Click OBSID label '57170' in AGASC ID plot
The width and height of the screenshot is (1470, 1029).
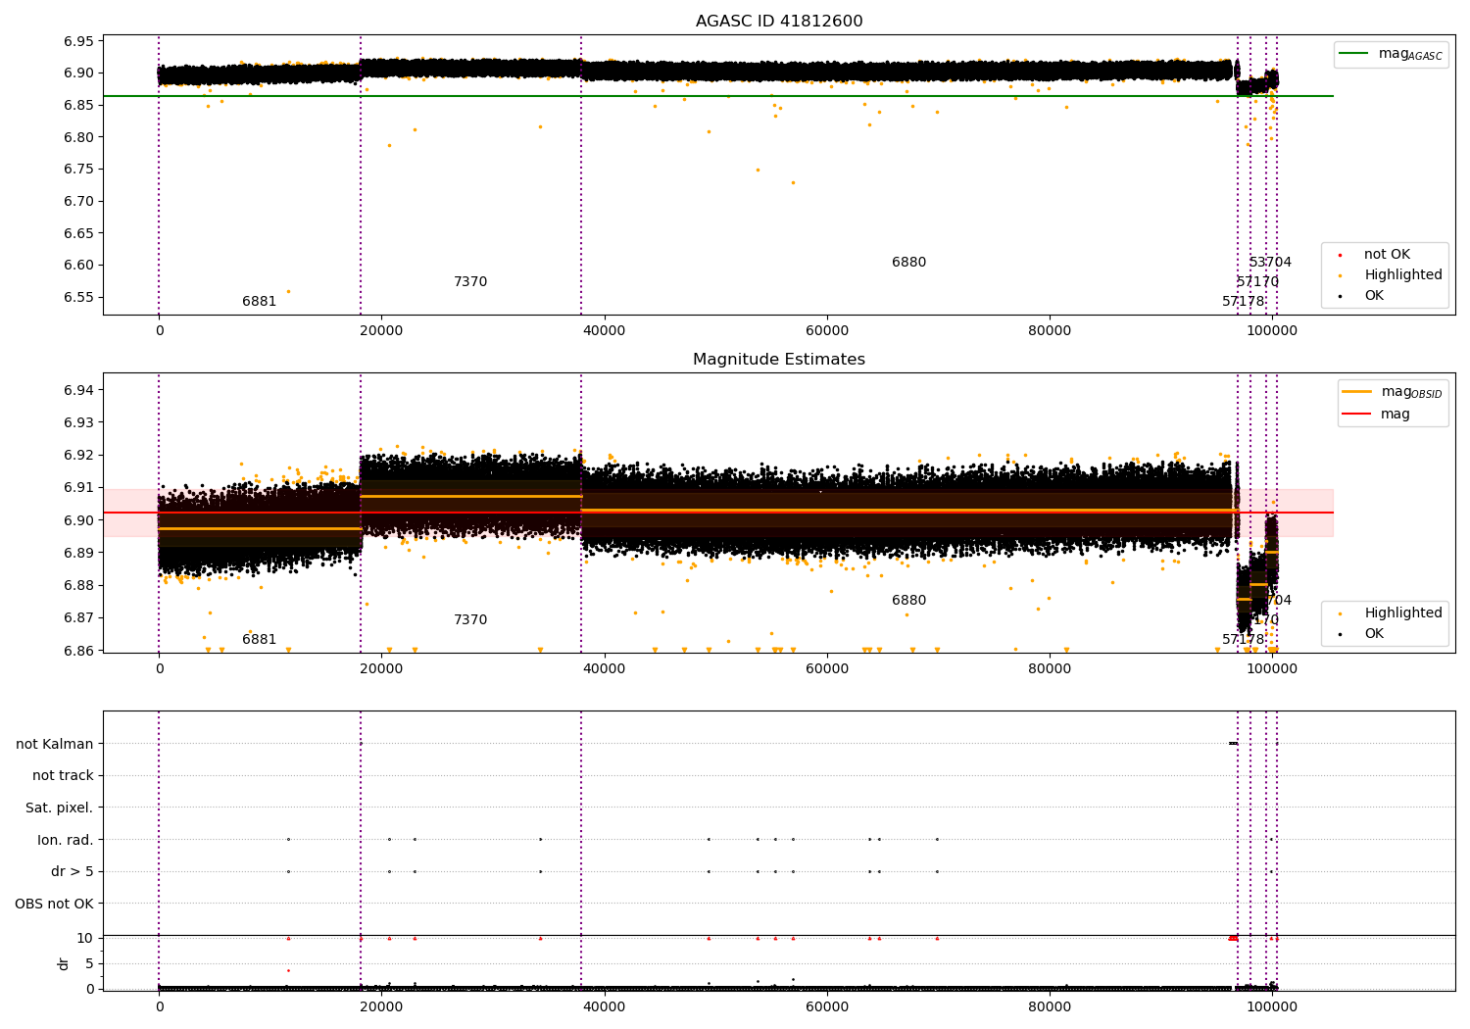pos(1257,282)
